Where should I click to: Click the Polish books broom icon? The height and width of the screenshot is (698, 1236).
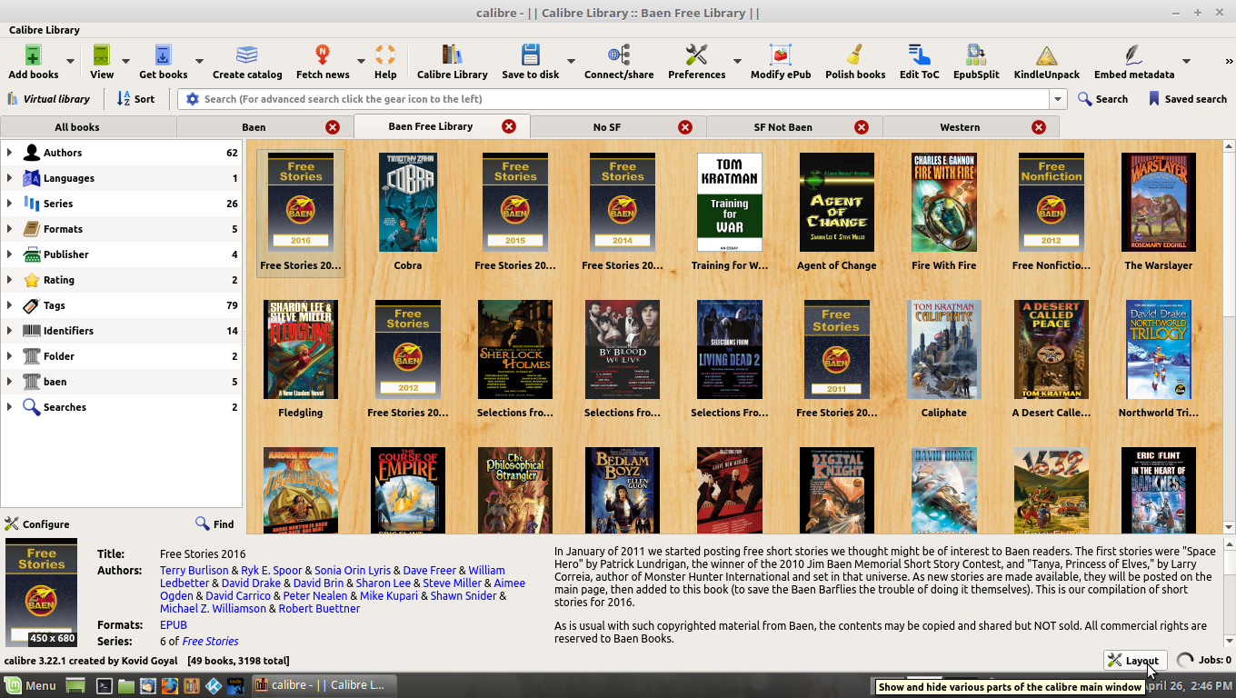coord(855,61)
